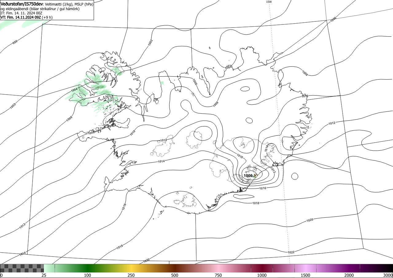Select the 'Veltimætti (J/kg), MSLP (hPa)' caption
The image size is (393, 278).
(69, 4)
